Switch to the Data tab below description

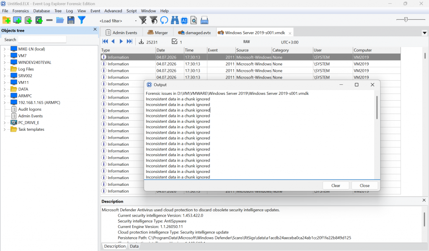(x=134, y=246)
